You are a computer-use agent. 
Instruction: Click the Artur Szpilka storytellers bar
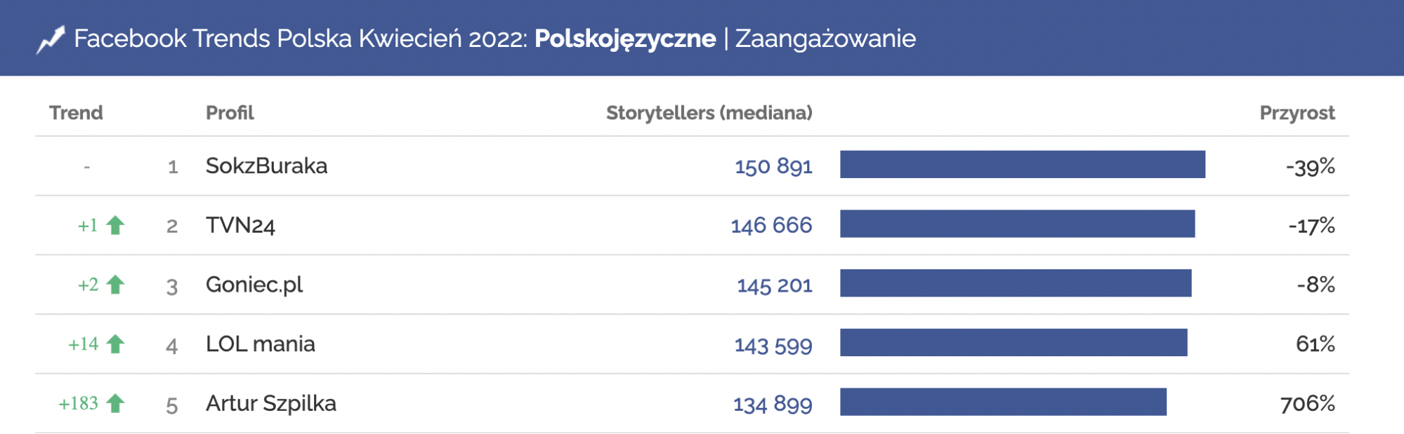point(1003,402)
